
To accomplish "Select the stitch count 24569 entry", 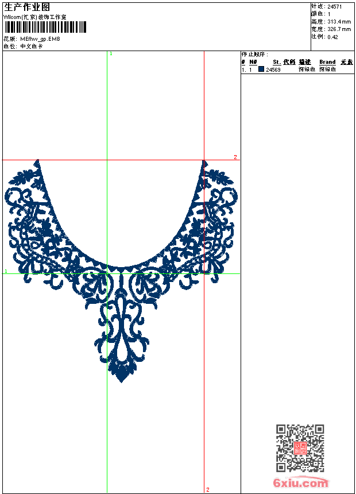I will [273, 70].
